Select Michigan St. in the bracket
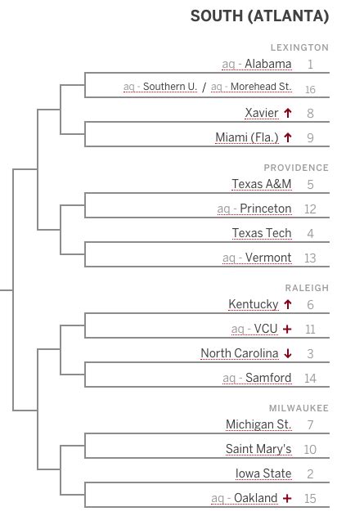Viewport: 337px width, 516px height. coord(258,425)
